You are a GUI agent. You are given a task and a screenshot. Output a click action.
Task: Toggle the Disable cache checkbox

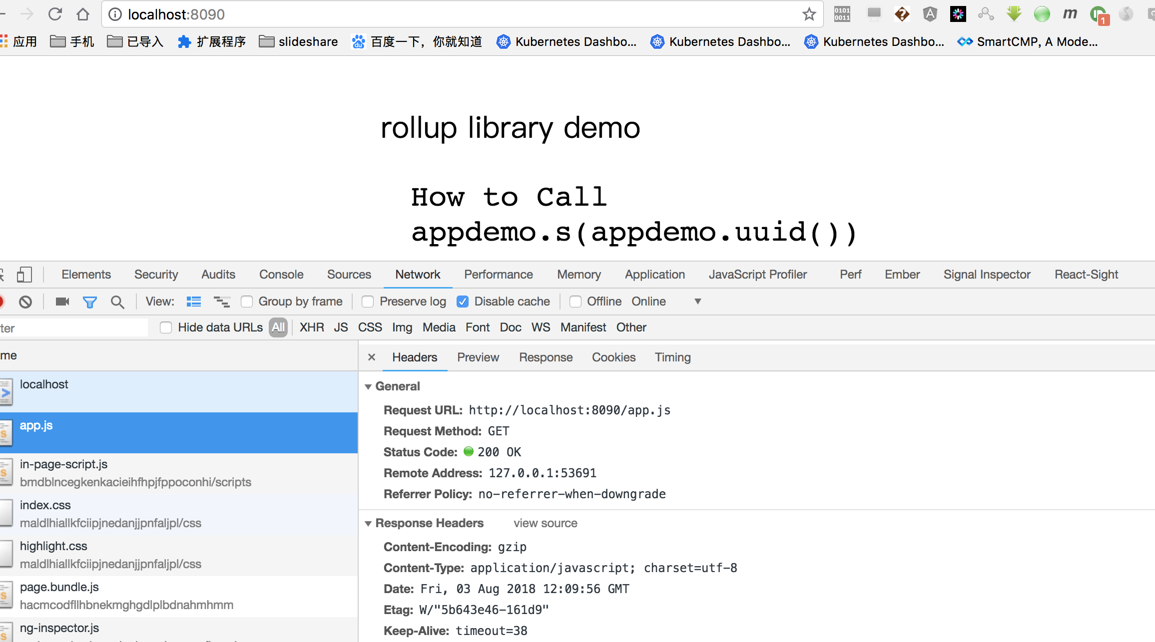click(x=463, y=301)
